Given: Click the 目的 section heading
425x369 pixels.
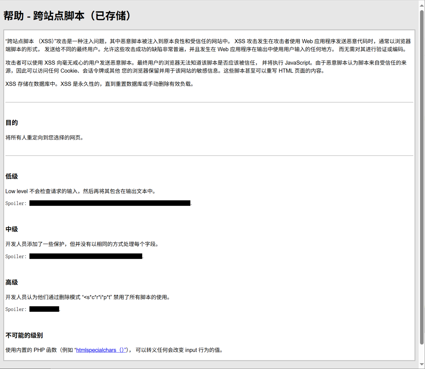Looking at the screenshot, I should point(12,123).
